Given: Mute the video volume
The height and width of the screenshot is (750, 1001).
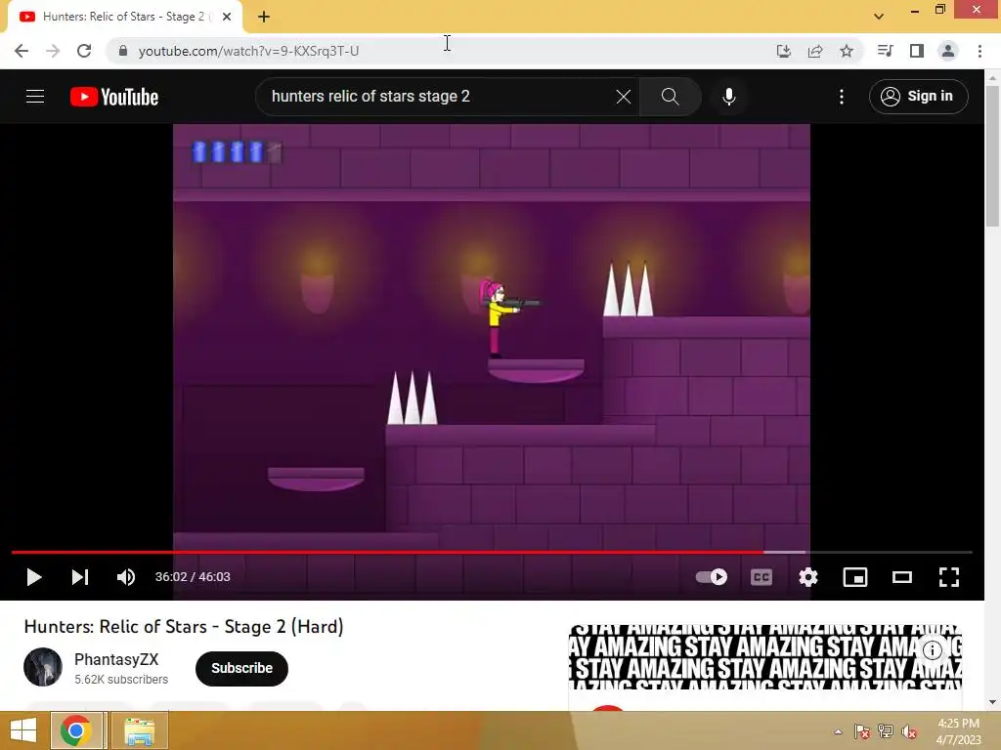Looking at the screenshot, I should (126, 577).
